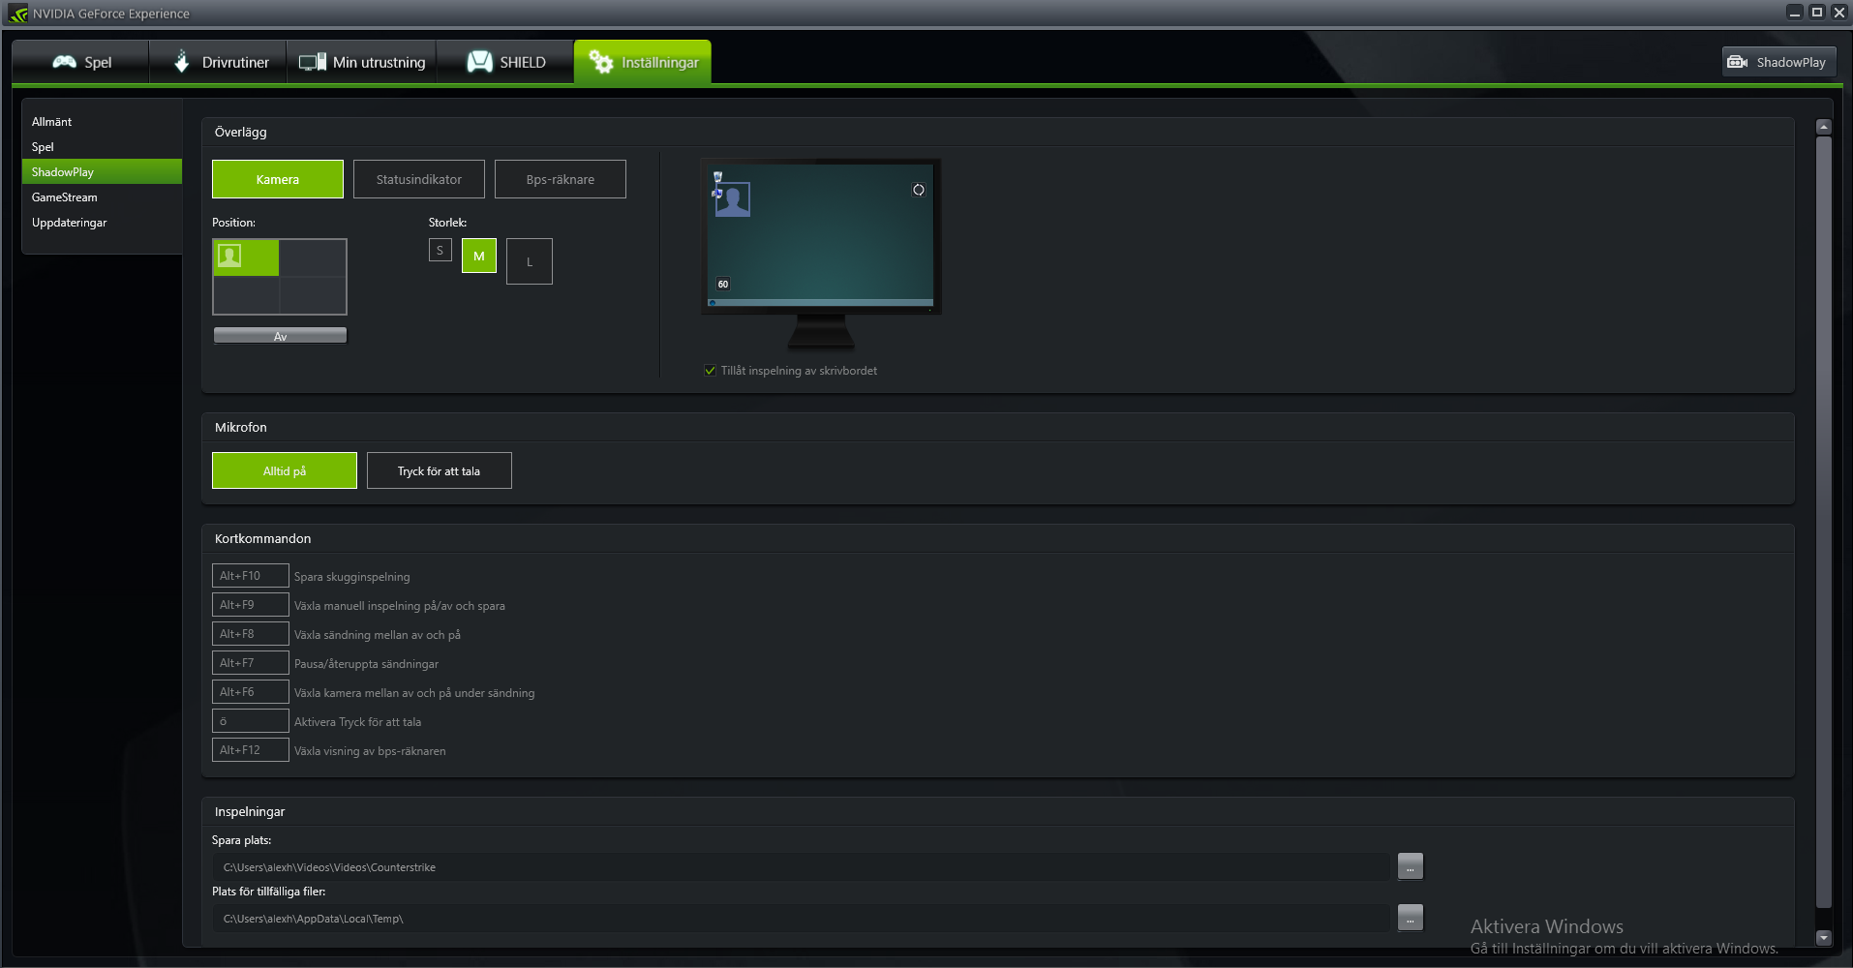
Task: Edit the Alt+F6 shortcut field
Action: [251, 692]
